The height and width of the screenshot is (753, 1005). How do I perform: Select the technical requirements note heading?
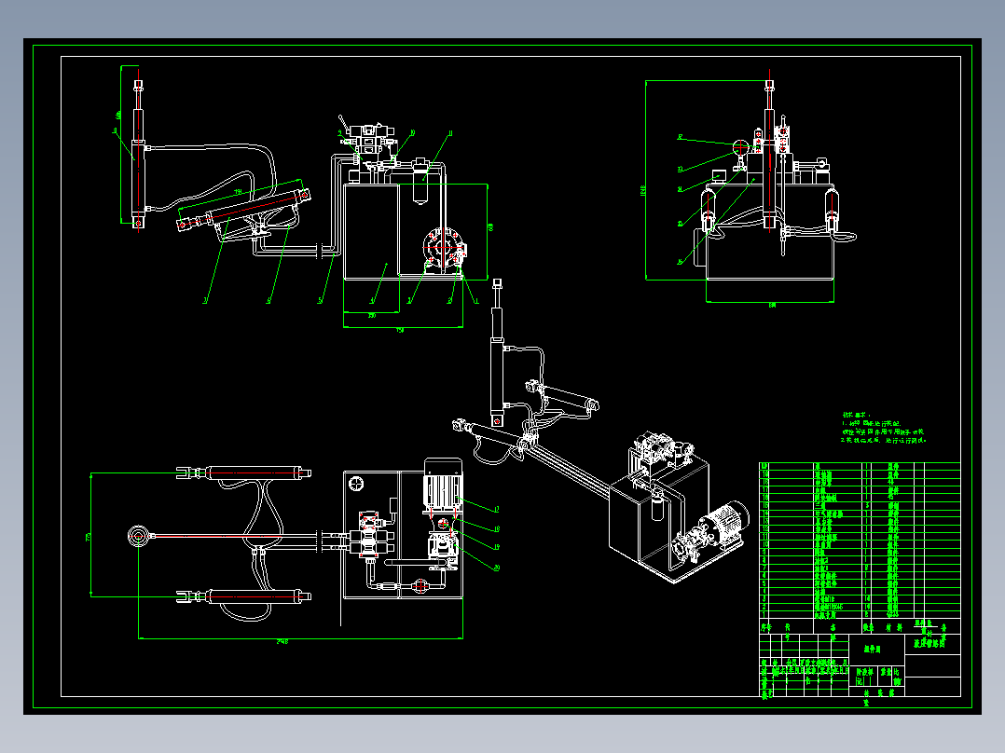[857, 416]
